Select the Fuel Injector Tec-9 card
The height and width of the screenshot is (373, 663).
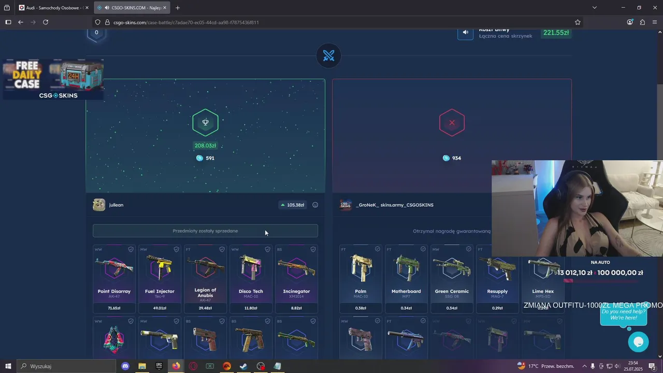160,279
